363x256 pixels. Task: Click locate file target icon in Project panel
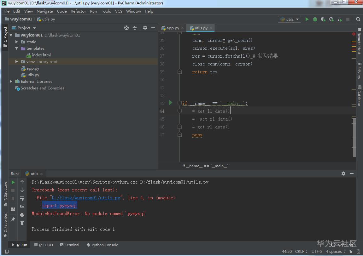point(126,28)
